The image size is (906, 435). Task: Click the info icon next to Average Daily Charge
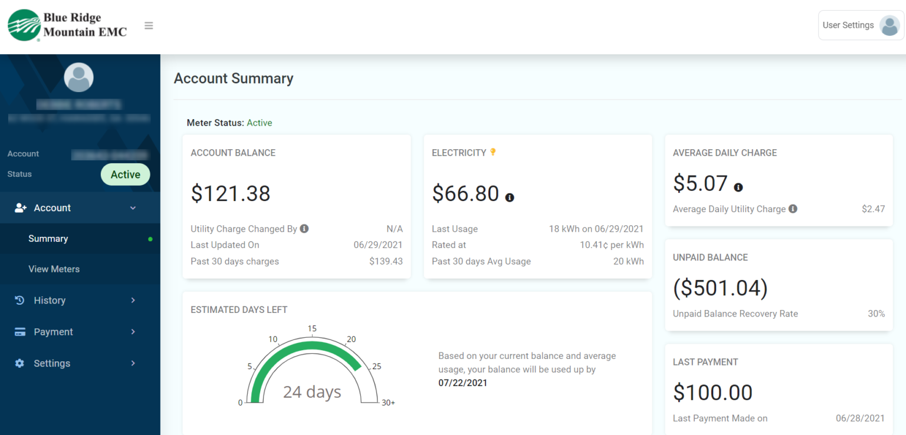pos(738,186)
